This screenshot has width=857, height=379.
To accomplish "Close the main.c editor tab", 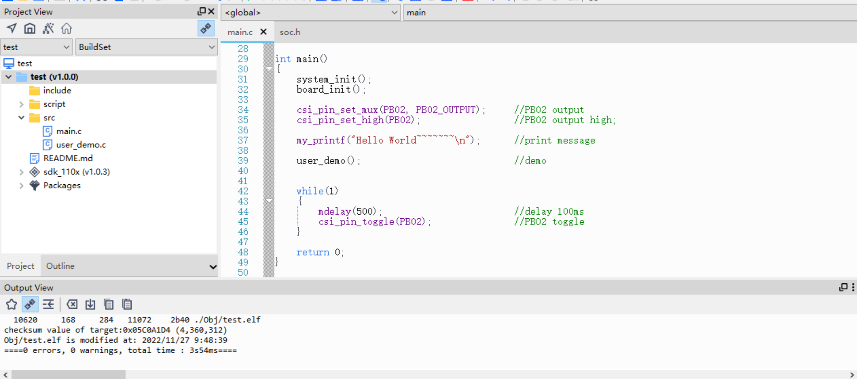I will click(263, 32).
